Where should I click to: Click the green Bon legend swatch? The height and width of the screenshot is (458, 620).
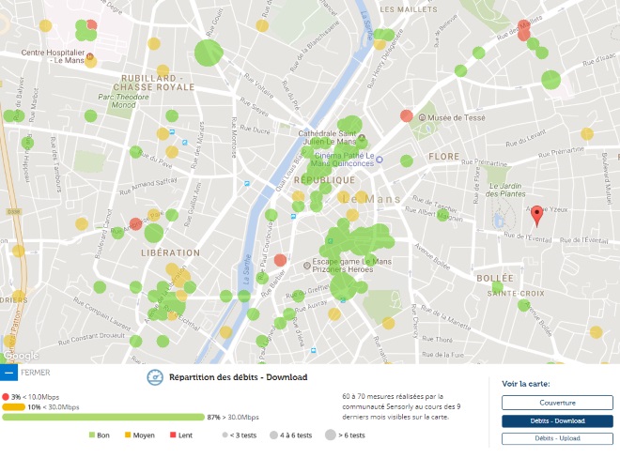pyautogui.click(x=92, y=435)
